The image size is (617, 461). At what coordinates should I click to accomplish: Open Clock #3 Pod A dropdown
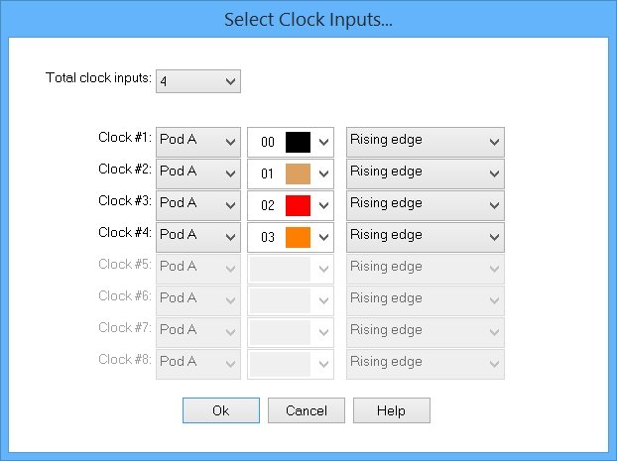point(198,205)
